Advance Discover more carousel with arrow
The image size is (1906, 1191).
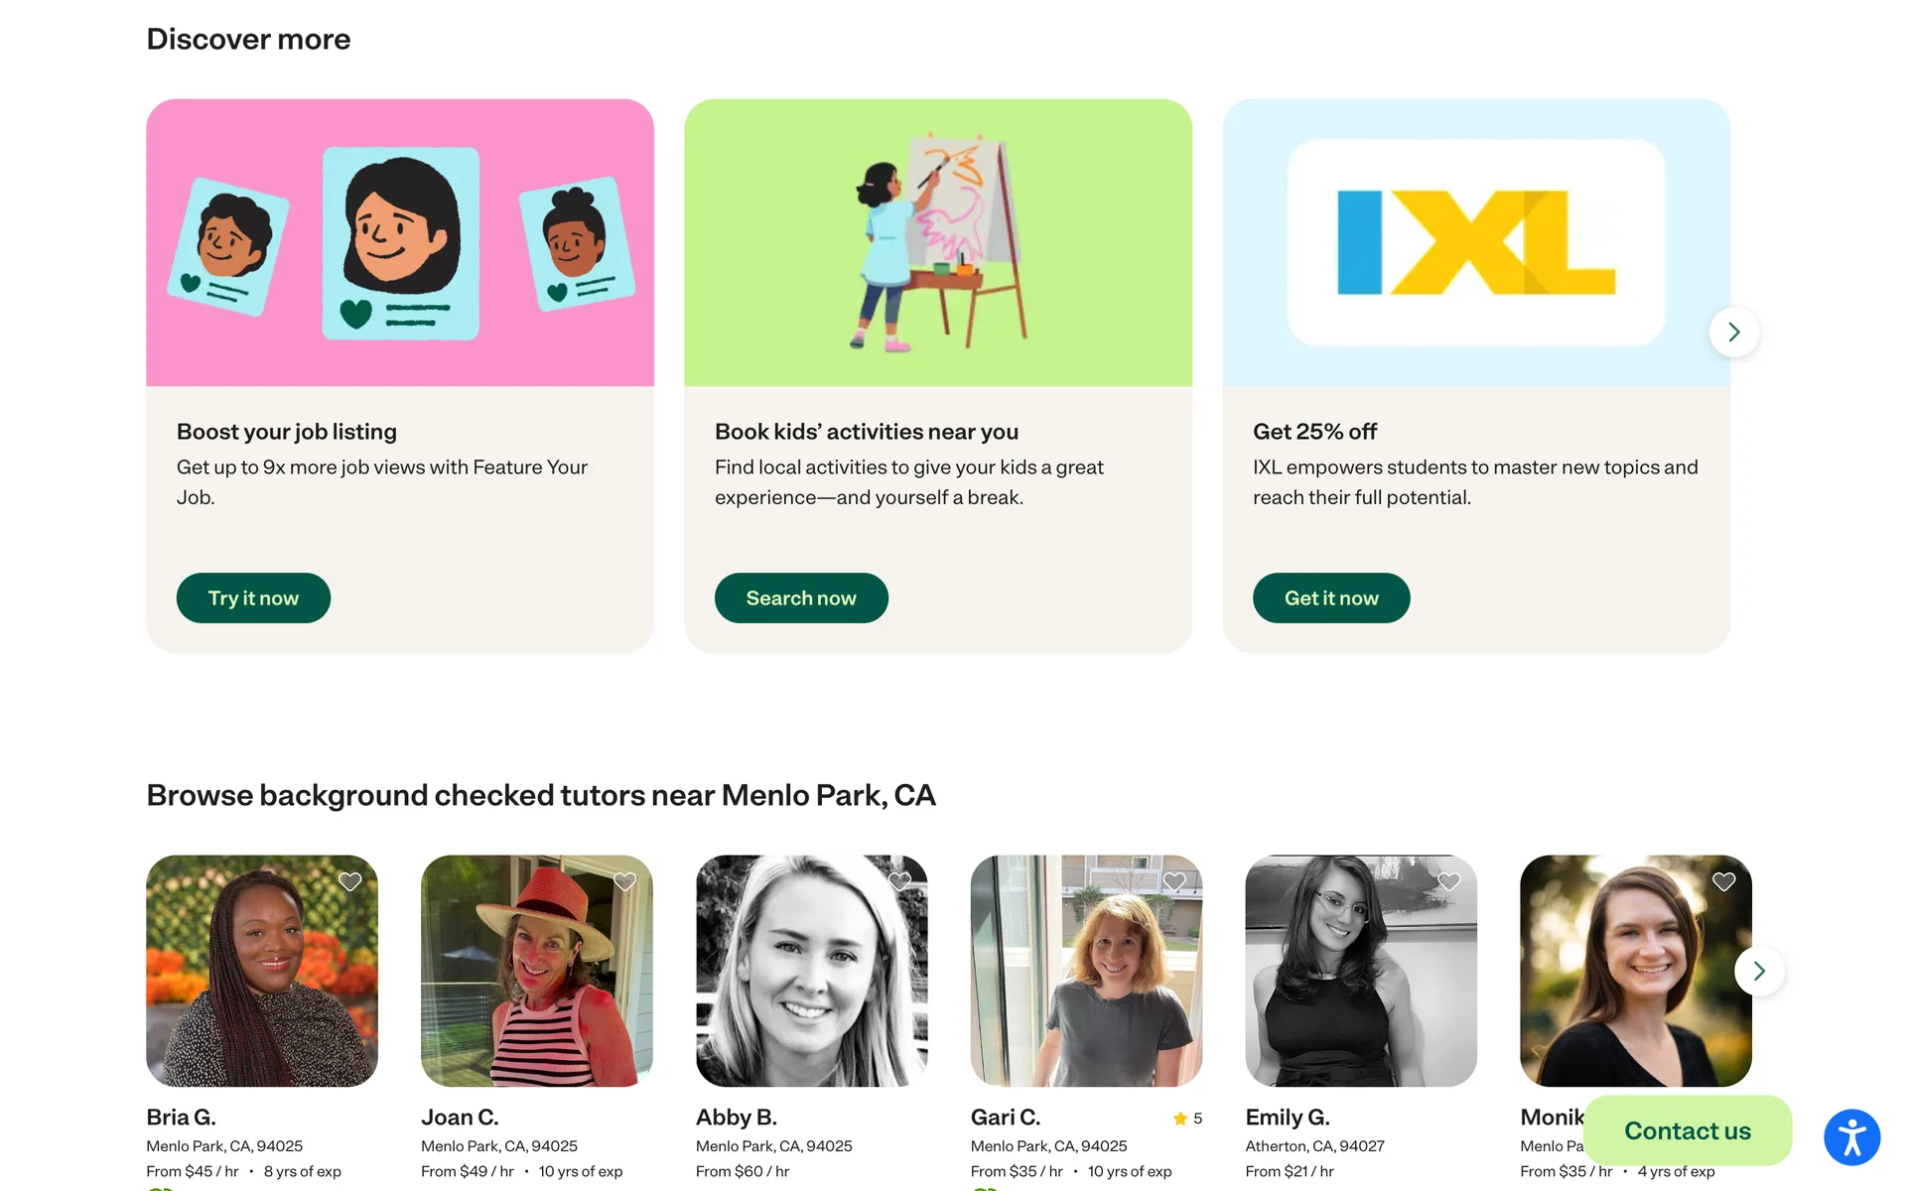click(x=1733, y=331)
